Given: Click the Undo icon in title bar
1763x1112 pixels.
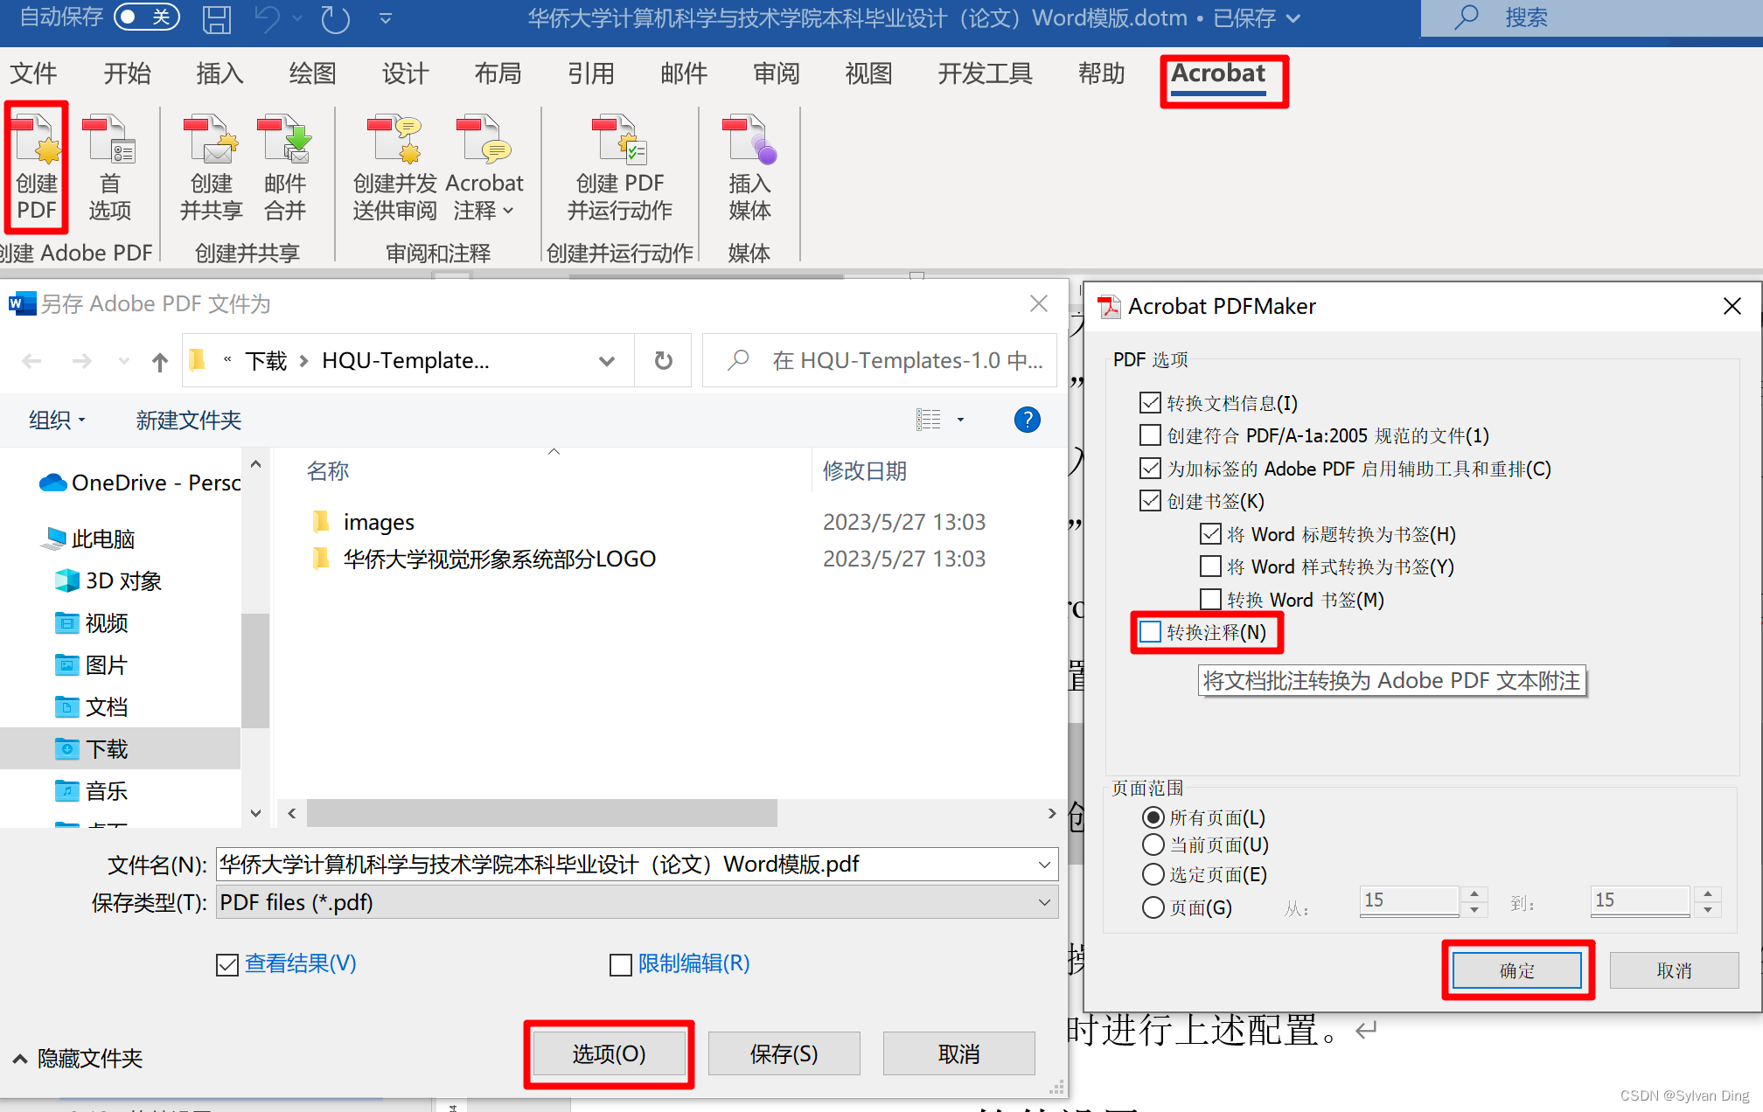Looking at the screenshot, I should pos(268,18).
